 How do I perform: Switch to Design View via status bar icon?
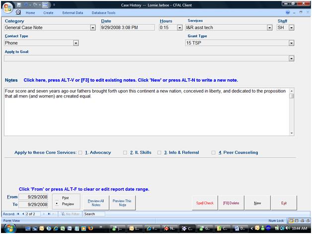coord(308,221)
